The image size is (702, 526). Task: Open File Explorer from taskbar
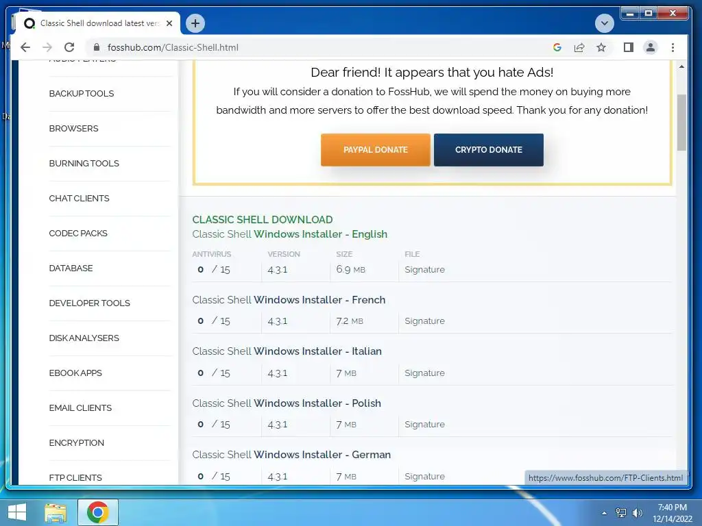point(56,512)
